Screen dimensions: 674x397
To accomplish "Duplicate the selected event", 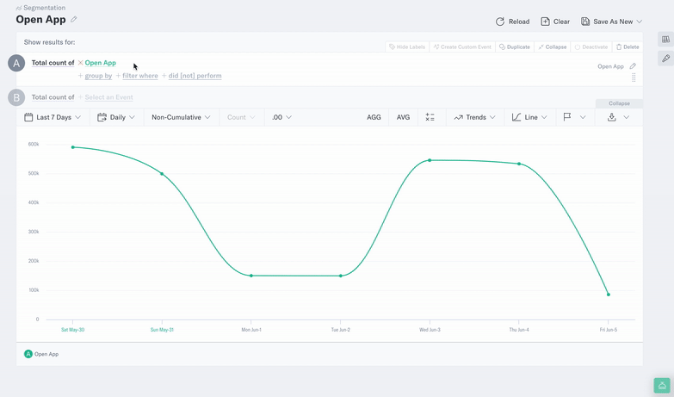I will click(515, 47).
